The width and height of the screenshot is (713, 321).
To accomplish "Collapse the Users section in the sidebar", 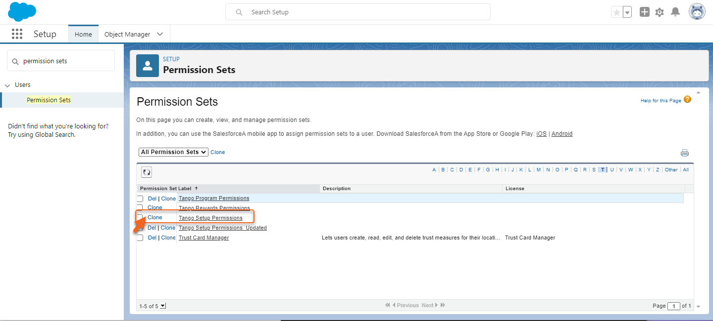I will point(7,84).
